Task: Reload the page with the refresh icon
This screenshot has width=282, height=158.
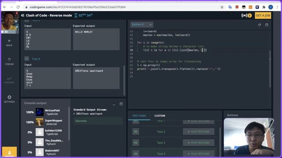Action: [18, 7]
